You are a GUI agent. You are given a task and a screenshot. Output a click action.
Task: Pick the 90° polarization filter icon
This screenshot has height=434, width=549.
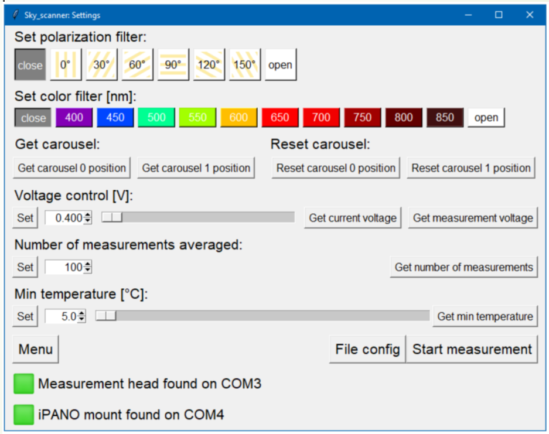[x=173, y=65]
